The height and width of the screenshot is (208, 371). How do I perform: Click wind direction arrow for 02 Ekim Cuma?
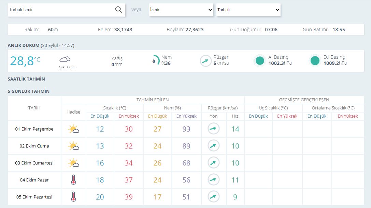pyautogui.click(x=213, y=145)
